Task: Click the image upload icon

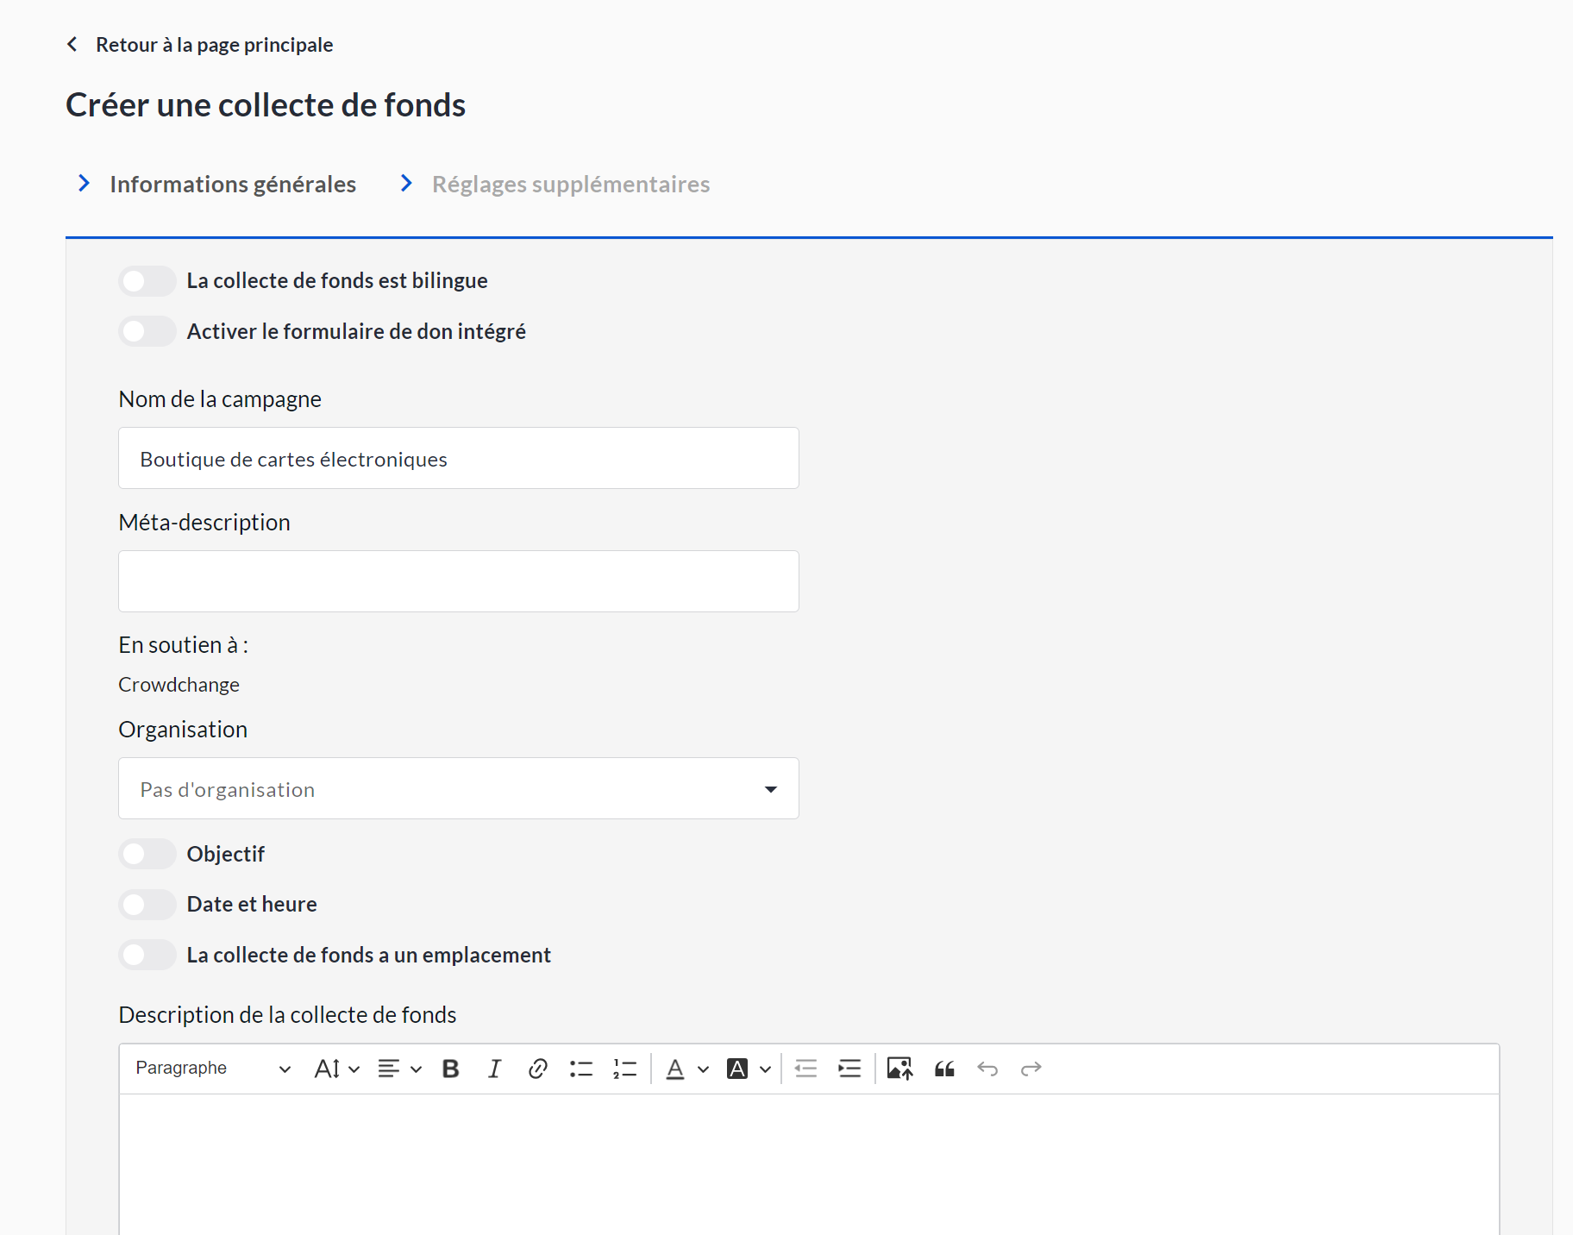Action: pyautogui.click(x=899, y=1069)
